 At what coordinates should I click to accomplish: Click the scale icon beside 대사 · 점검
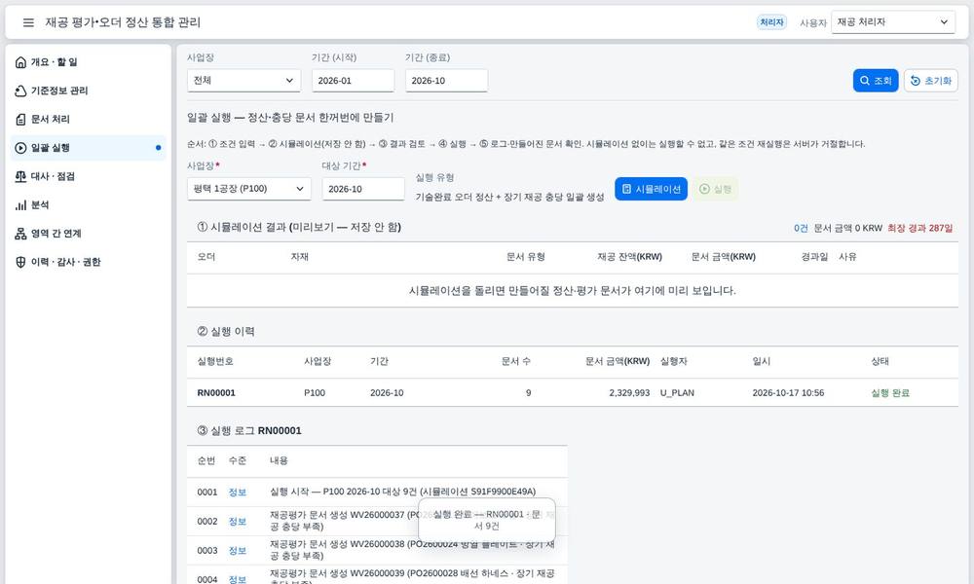click(x=20, y=176)
